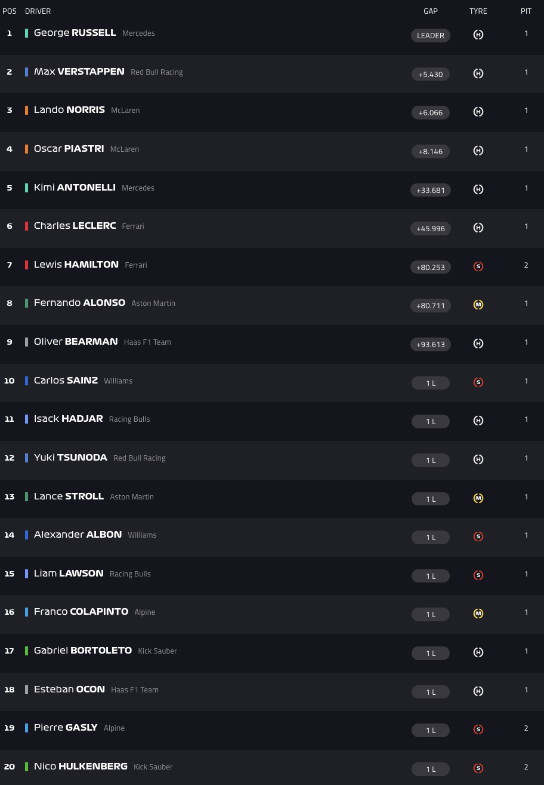Click Lewis Hamilton's soft tyre icon
This screenshot has height=785, width=544.
pos(478,266)
